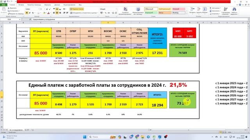Click the Excel Help question mark icon
Screen dimensions: 250x140
tap(240, 5)
